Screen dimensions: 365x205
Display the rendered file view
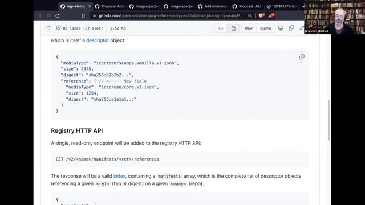click(233, 28)
